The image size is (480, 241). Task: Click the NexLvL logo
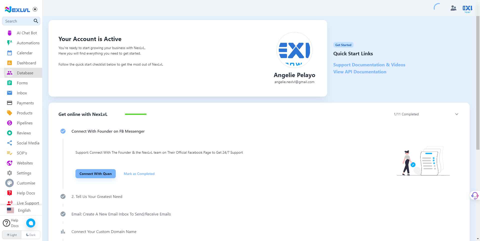(17, 10)
